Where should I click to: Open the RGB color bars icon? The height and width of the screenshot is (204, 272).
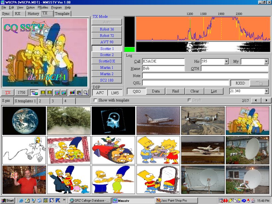tap(72, 93)
